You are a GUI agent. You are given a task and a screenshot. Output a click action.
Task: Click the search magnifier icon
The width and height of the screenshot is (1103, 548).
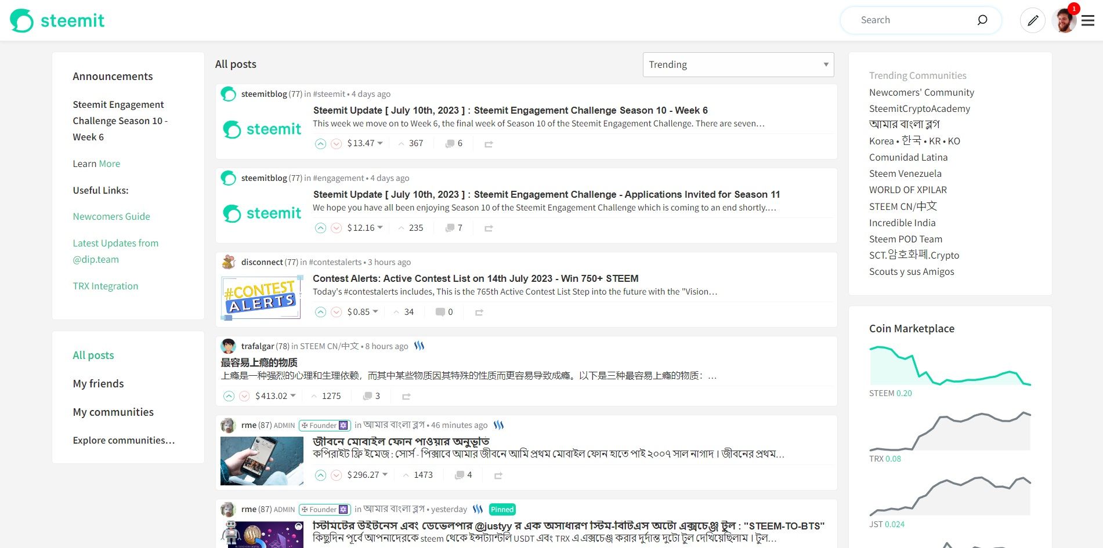[x=982, y=20]
